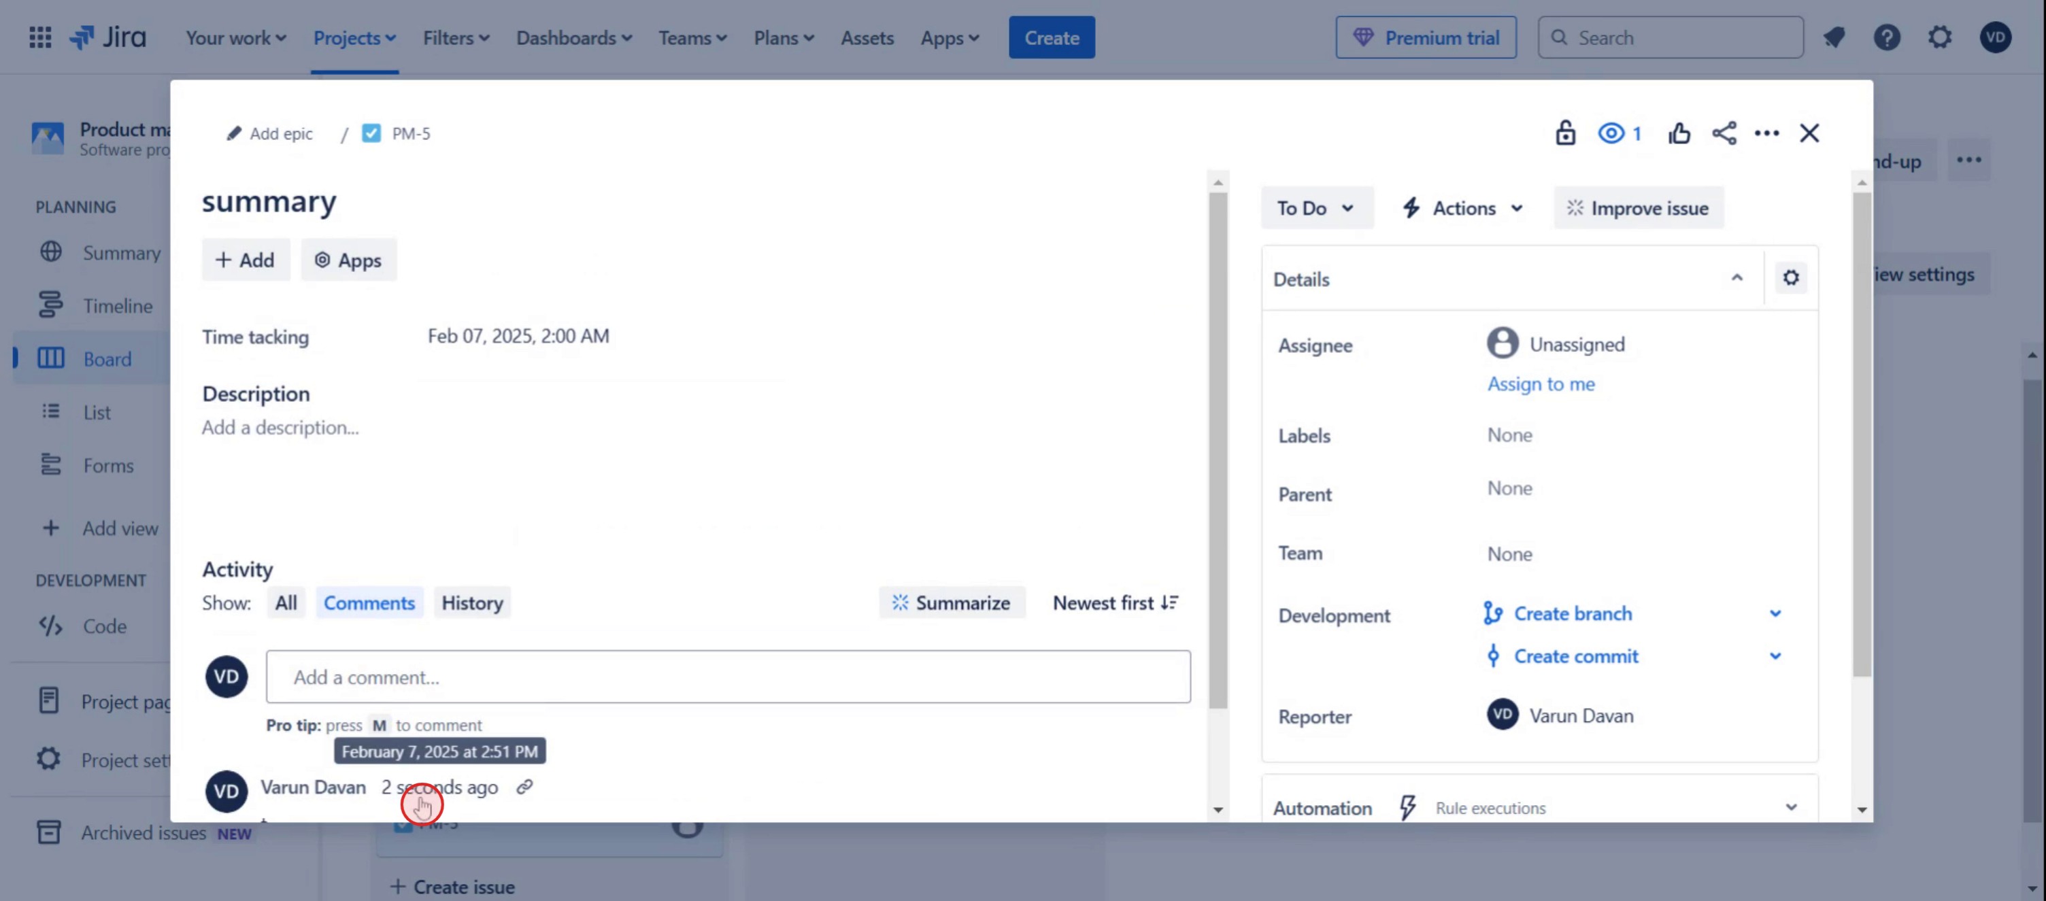This screenshot has height=901, width=2046.
Task: Toggle Newest first sort order
Action: click(x=1115, y=602)
